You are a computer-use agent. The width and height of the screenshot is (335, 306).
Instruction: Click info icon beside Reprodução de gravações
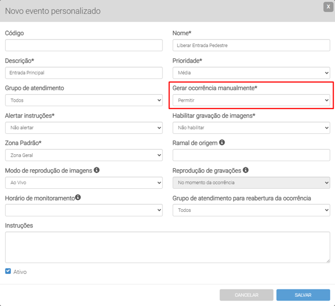coord(246,170)
